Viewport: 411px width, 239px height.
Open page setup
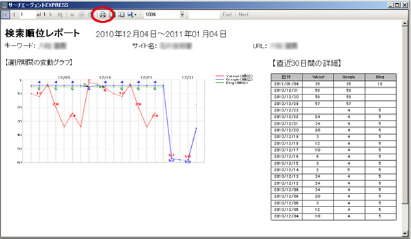[121, 15]
